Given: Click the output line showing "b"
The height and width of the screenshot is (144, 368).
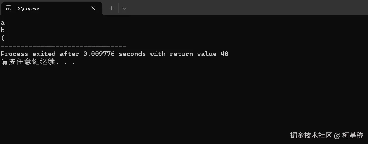Looking at the screenshot, I should click(3, 31).
